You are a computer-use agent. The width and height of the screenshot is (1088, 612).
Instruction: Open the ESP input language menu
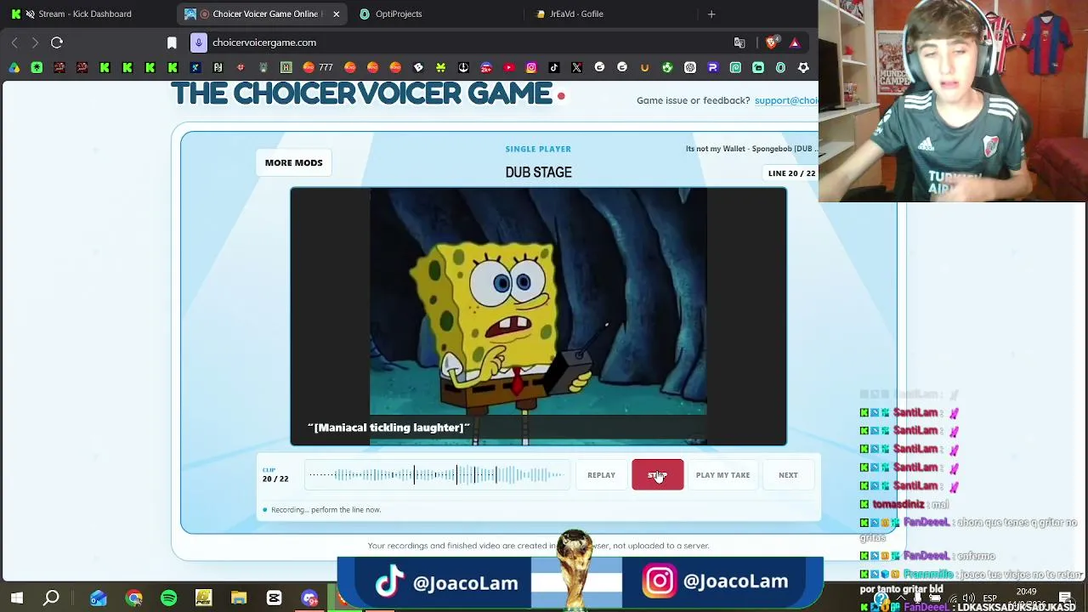(x=989, y=598)
